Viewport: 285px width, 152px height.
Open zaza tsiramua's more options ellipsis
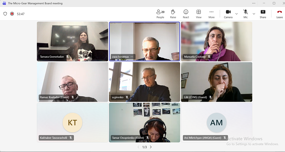132,57
